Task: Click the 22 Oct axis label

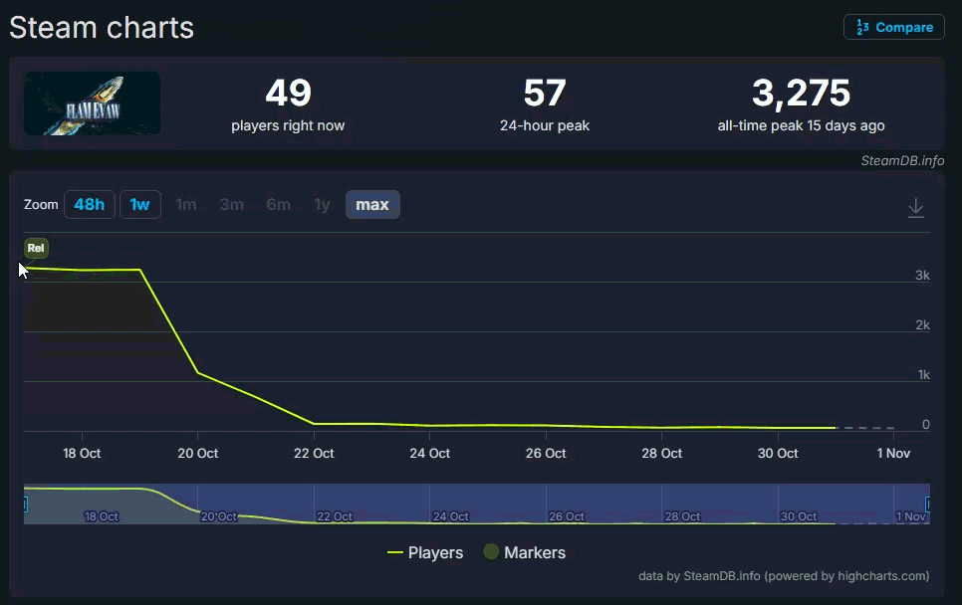Action: coord(314,453)
